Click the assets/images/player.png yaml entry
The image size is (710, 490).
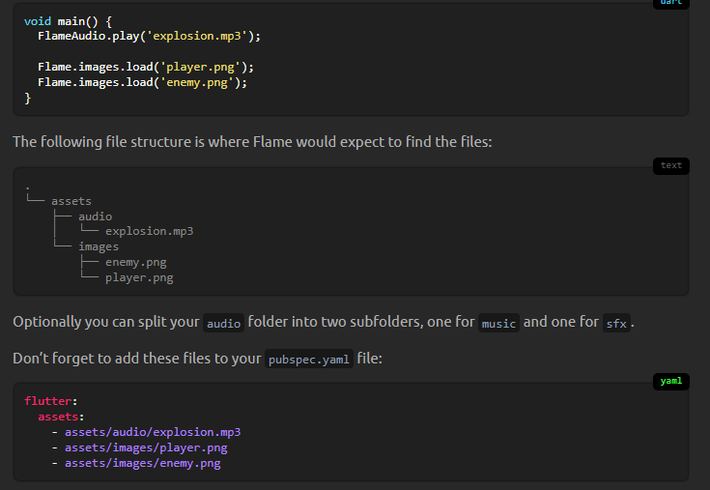(x=146, y=447)
